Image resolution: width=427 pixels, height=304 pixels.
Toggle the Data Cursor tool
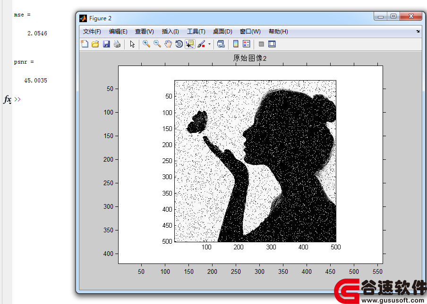pos(190,44)
